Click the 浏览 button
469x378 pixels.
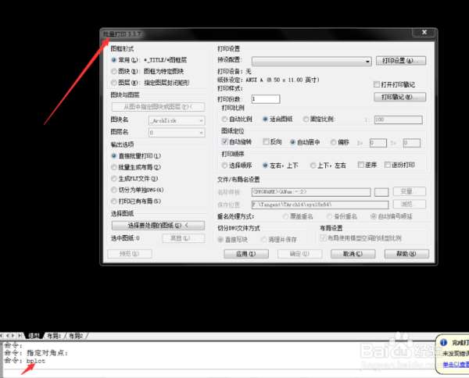(409, 204)
